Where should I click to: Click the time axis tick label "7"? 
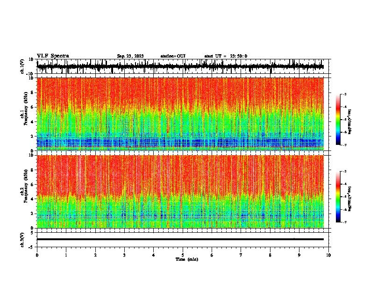pos(241,255)
